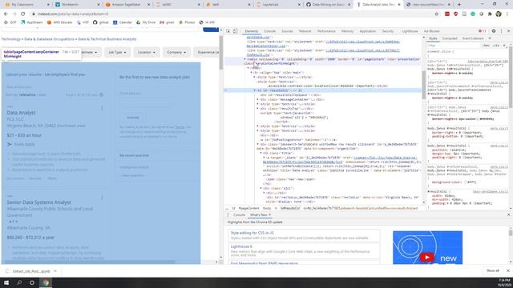513x288 pixels.
Task: Open the Chrome profile avatar
Action: 499,14
